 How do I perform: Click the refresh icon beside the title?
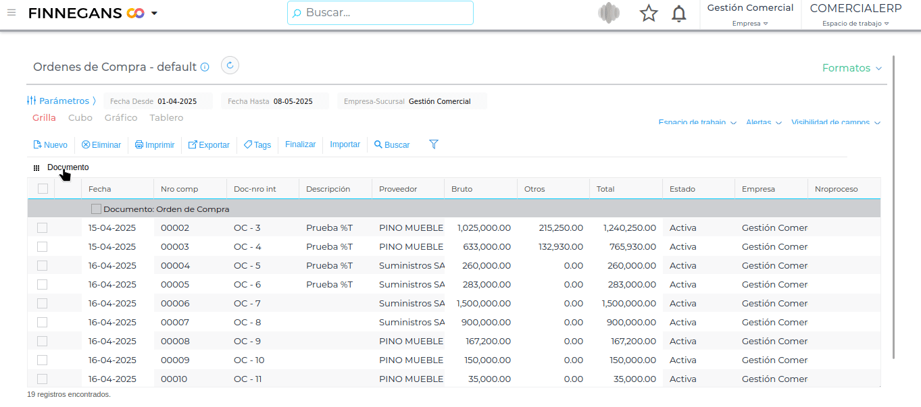(230, 65)
